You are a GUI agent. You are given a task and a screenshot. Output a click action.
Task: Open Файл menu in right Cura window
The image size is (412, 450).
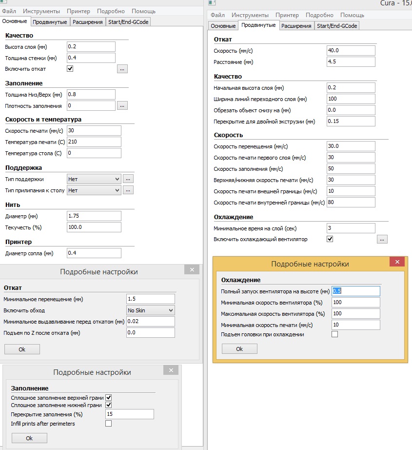click(217, 15)
